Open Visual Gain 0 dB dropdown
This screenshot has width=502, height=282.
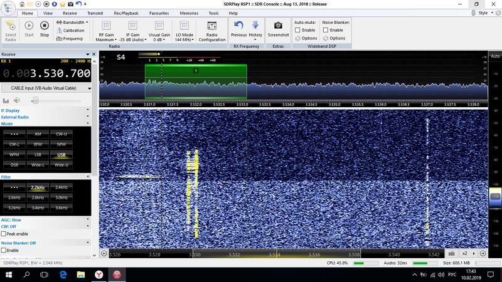click(x=159, y=31)
